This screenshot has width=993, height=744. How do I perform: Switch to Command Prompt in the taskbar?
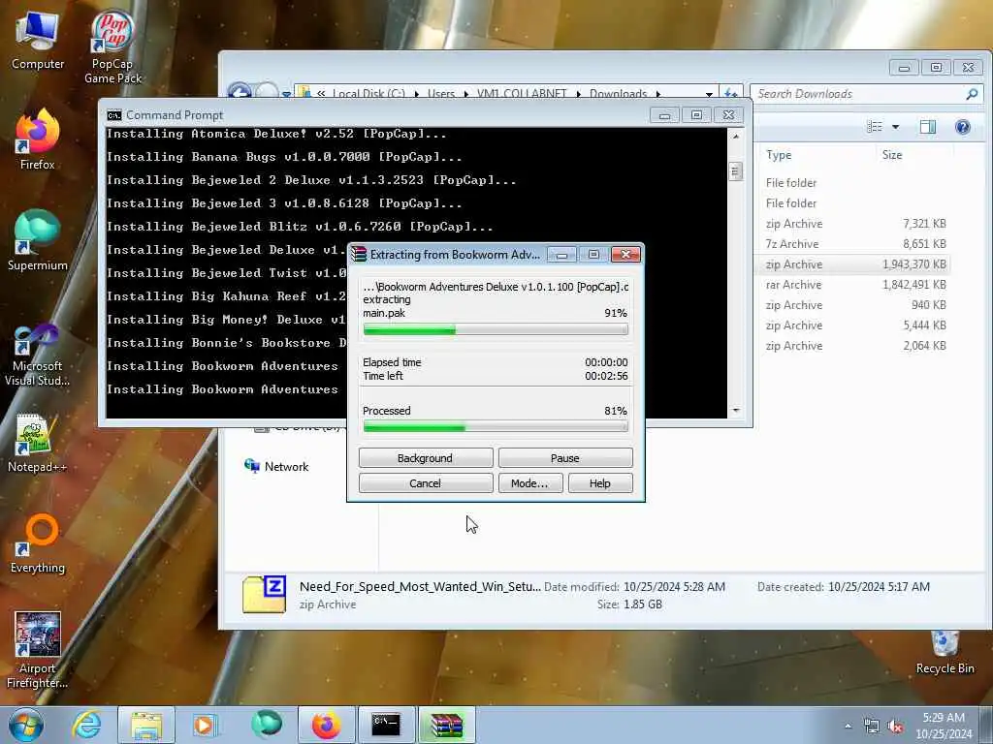click(386, 725)
